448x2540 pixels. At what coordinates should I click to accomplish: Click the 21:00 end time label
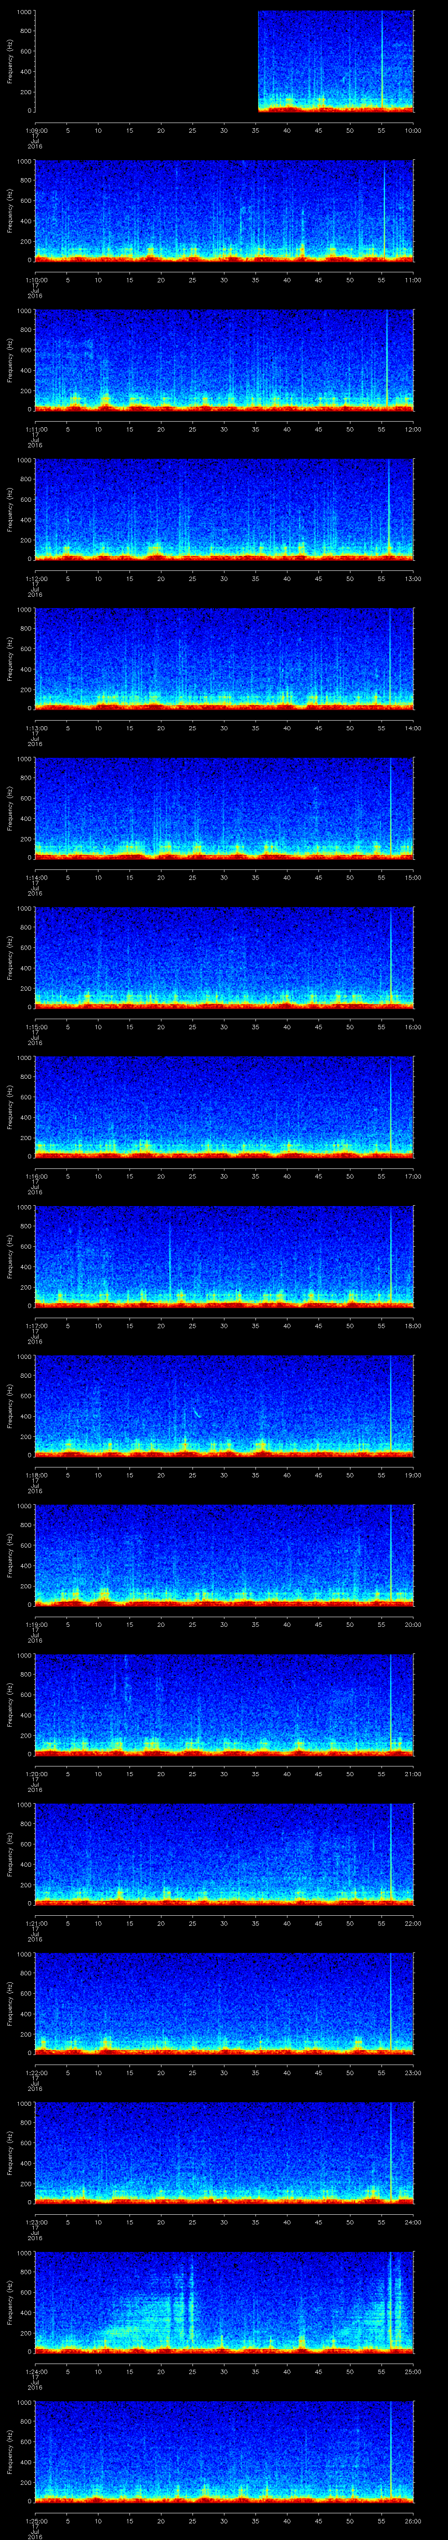pyautogui.click(x=413, y=1773)
